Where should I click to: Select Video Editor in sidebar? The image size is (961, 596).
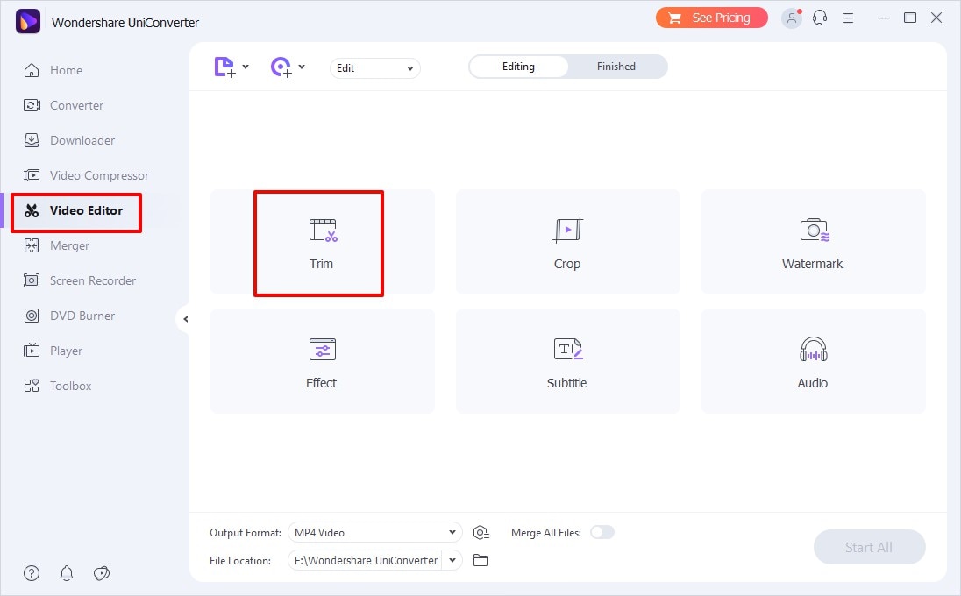pyautogui.click(x=74, y=210)
